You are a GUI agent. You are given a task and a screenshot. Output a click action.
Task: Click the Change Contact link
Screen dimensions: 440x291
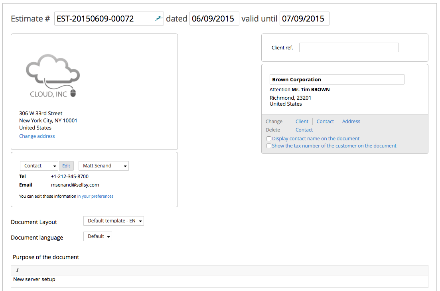pyautogui.click(x=325, y=122)
